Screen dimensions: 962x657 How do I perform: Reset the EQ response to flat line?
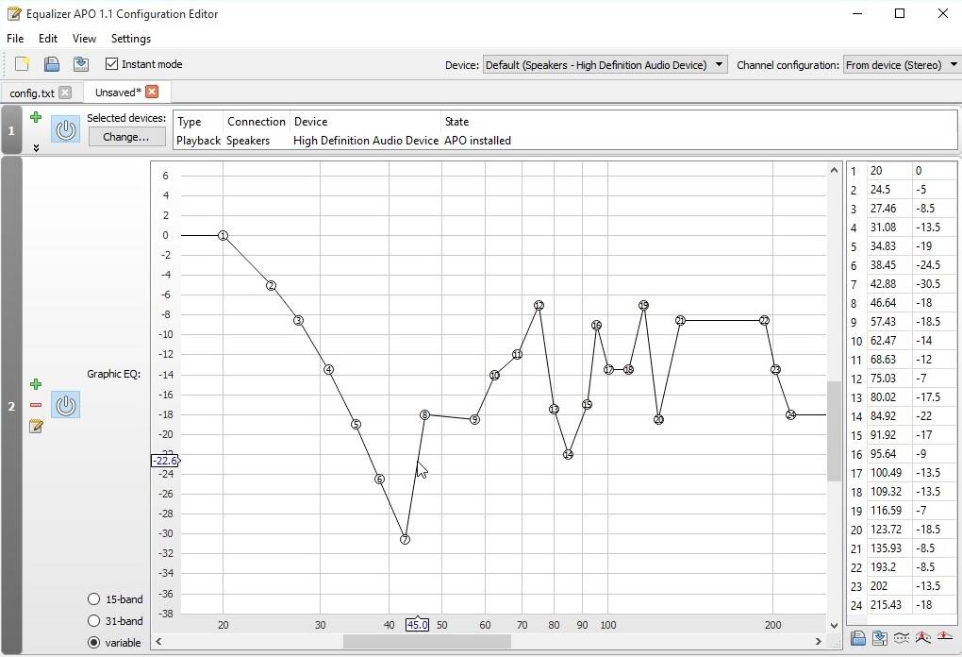coord(945,638)
